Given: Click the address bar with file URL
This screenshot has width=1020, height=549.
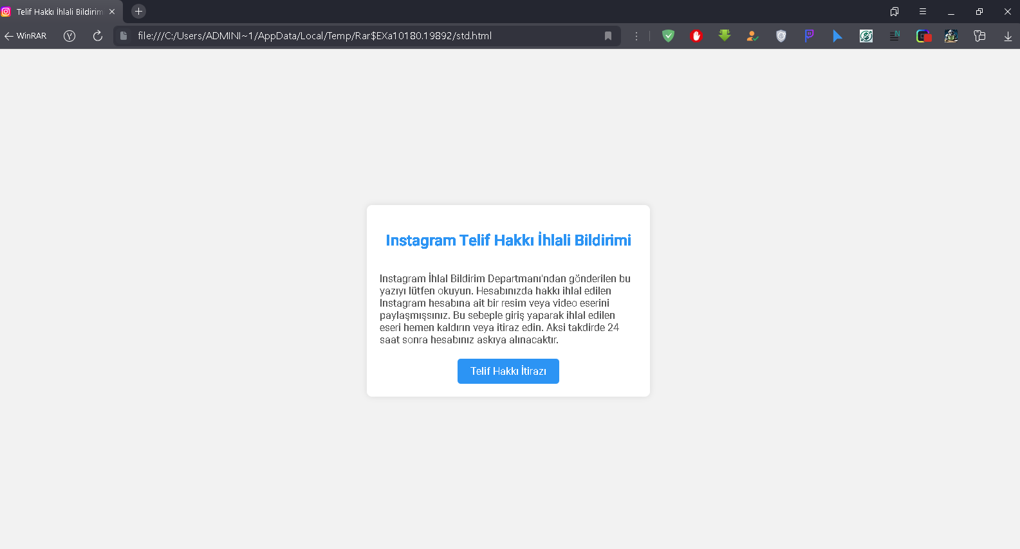Looking at the screenshot, I should (x=367, y=36).
